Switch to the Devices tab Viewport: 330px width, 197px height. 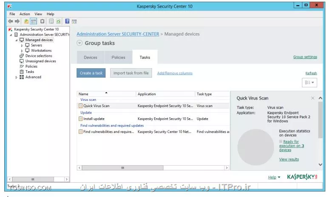point(90,57)
